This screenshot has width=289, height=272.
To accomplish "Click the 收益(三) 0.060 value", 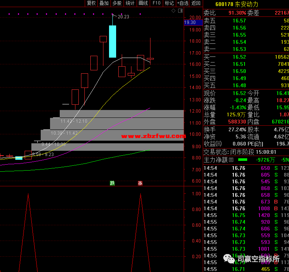I will (x=239, y=144).
